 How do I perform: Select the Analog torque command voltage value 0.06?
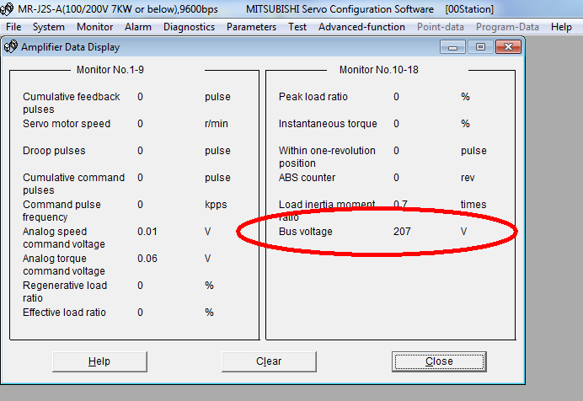click(147, 259)
